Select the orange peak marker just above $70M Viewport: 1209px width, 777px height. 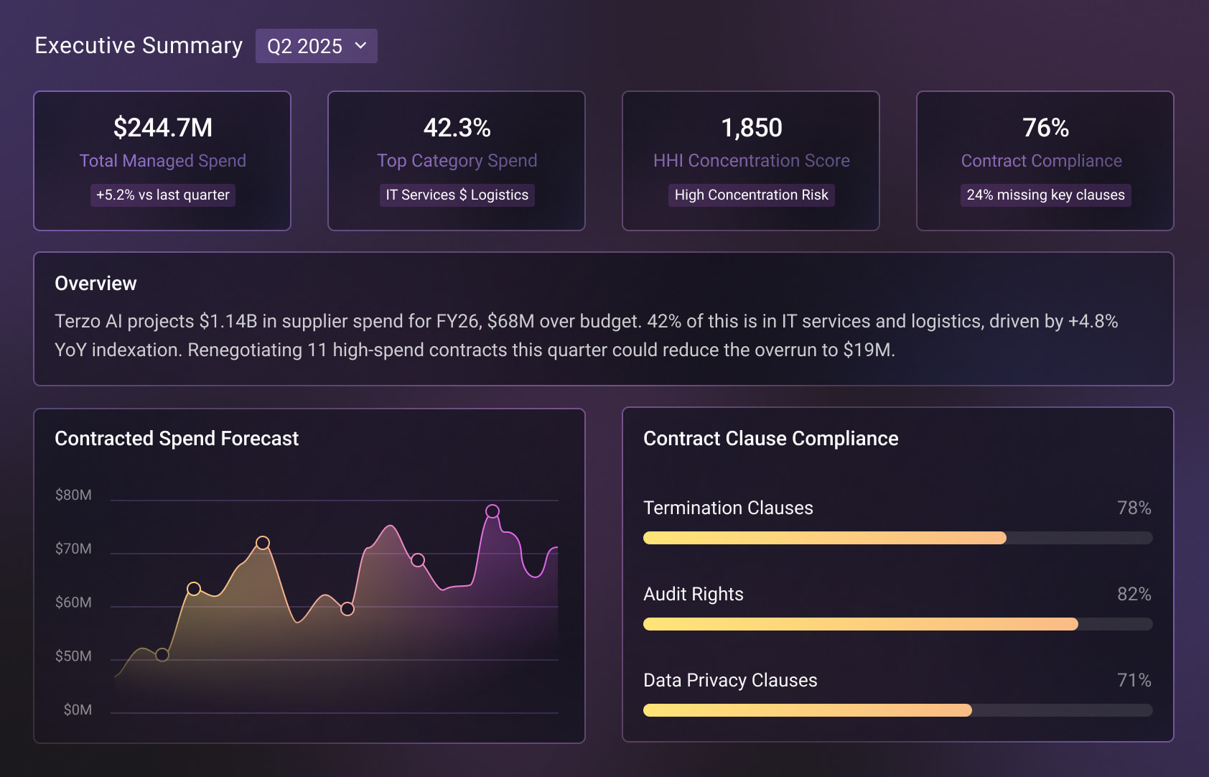click(x=263, y=543)
